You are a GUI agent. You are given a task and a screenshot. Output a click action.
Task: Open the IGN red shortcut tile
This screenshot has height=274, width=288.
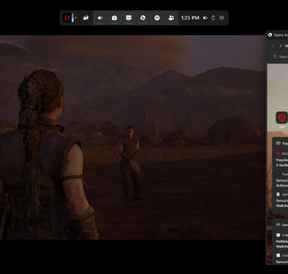point(282,118)
